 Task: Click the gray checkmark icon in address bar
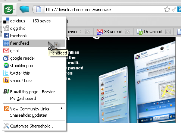(x=174, y=9)
